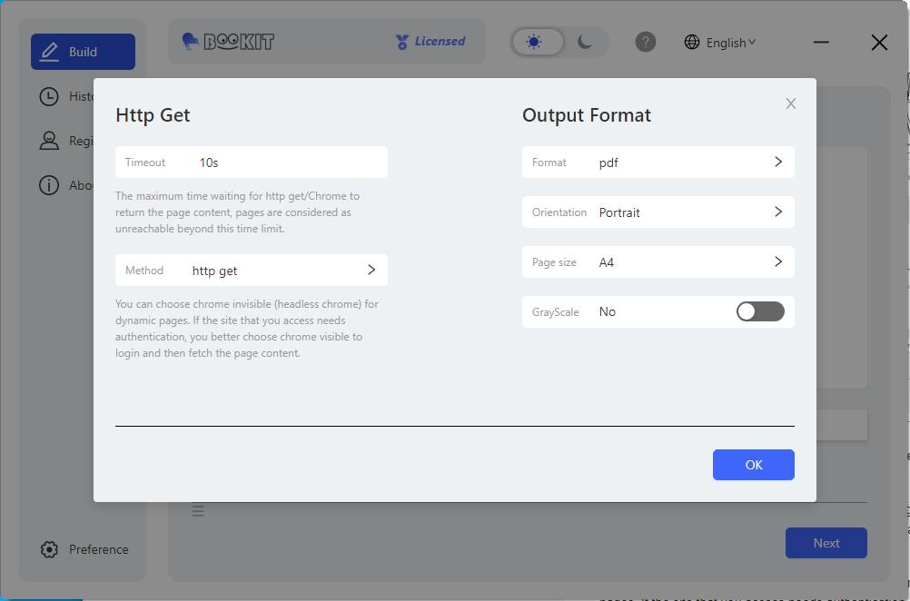Close the settings dialog with X icon
The height and width of the screenshot is (601, 910).
pyautogui.click(x=790, y=103)
